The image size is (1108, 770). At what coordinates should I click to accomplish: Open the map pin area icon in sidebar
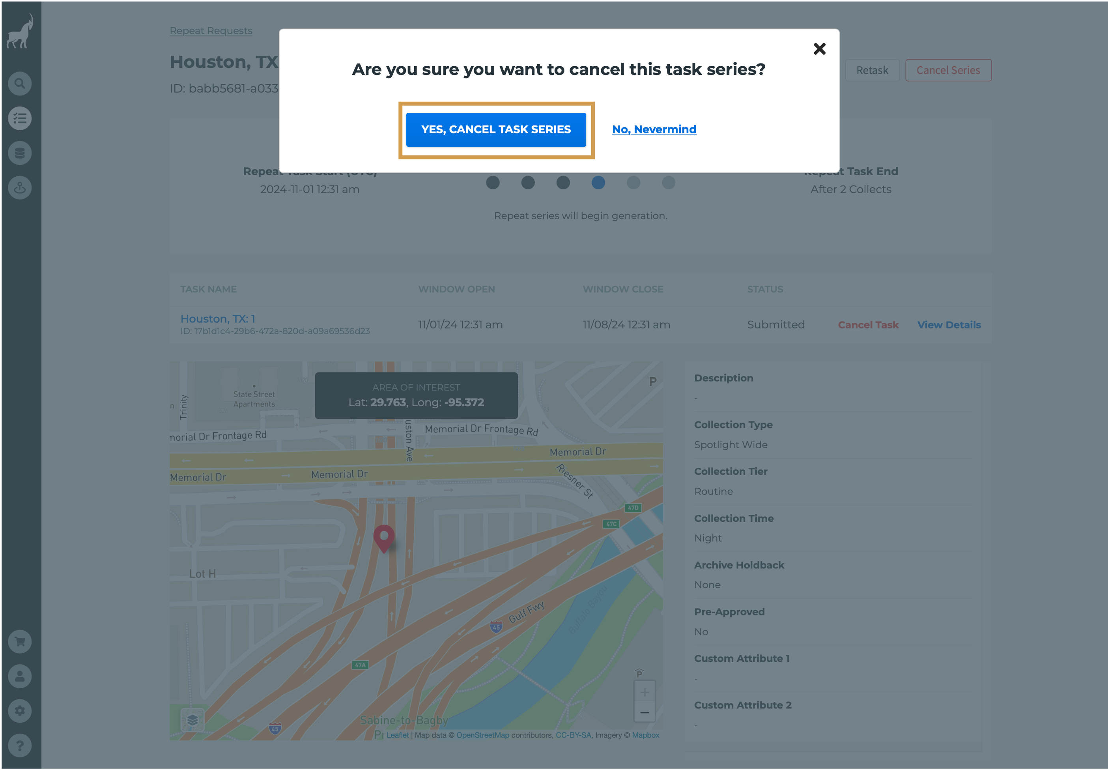tap(20, 188)
